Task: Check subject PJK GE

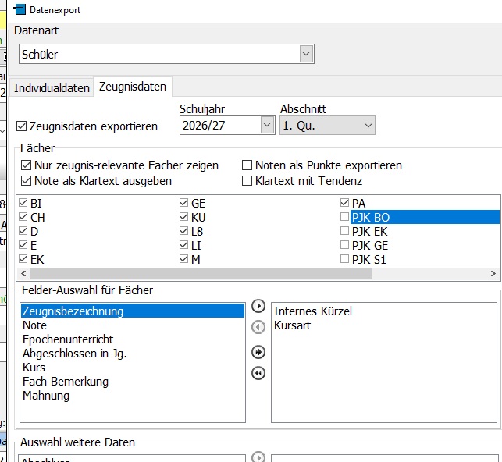Action: pyautogui.click(x=344, y=245)
